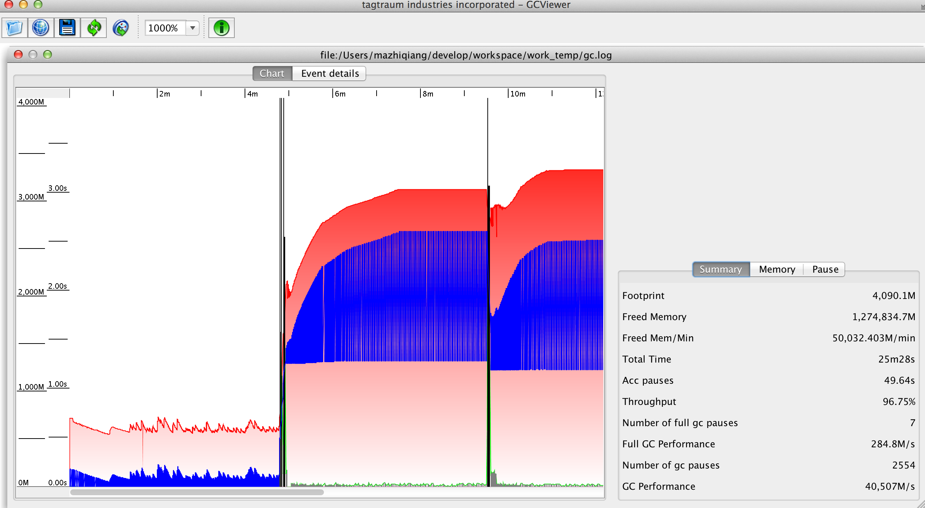Open the 1000% zoom dropdown arrow

(192, 28)
